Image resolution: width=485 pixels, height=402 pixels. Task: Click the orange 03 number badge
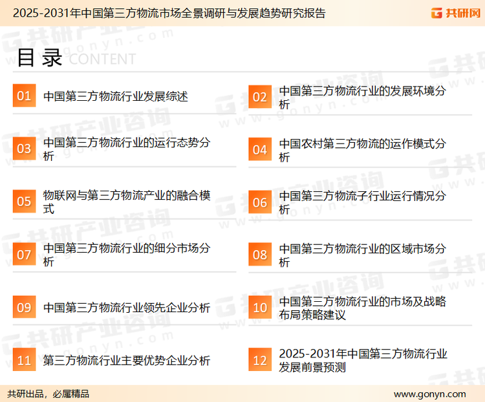pos(24,149)
